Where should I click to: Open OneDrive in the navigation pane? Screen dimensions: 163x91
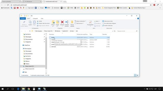click(x=27, y=45)
